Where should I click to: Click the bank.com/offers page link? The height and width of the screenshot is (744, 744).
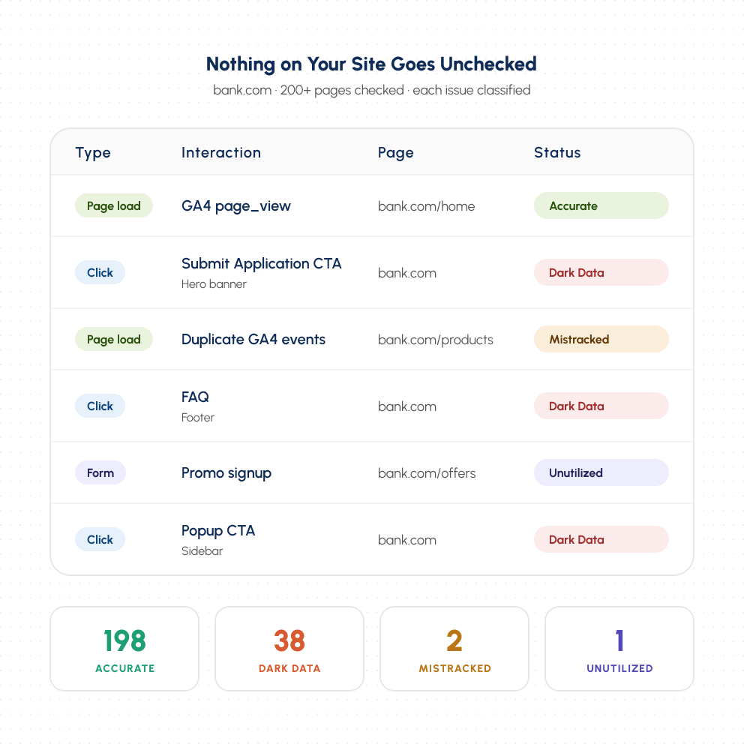(427, 473)
